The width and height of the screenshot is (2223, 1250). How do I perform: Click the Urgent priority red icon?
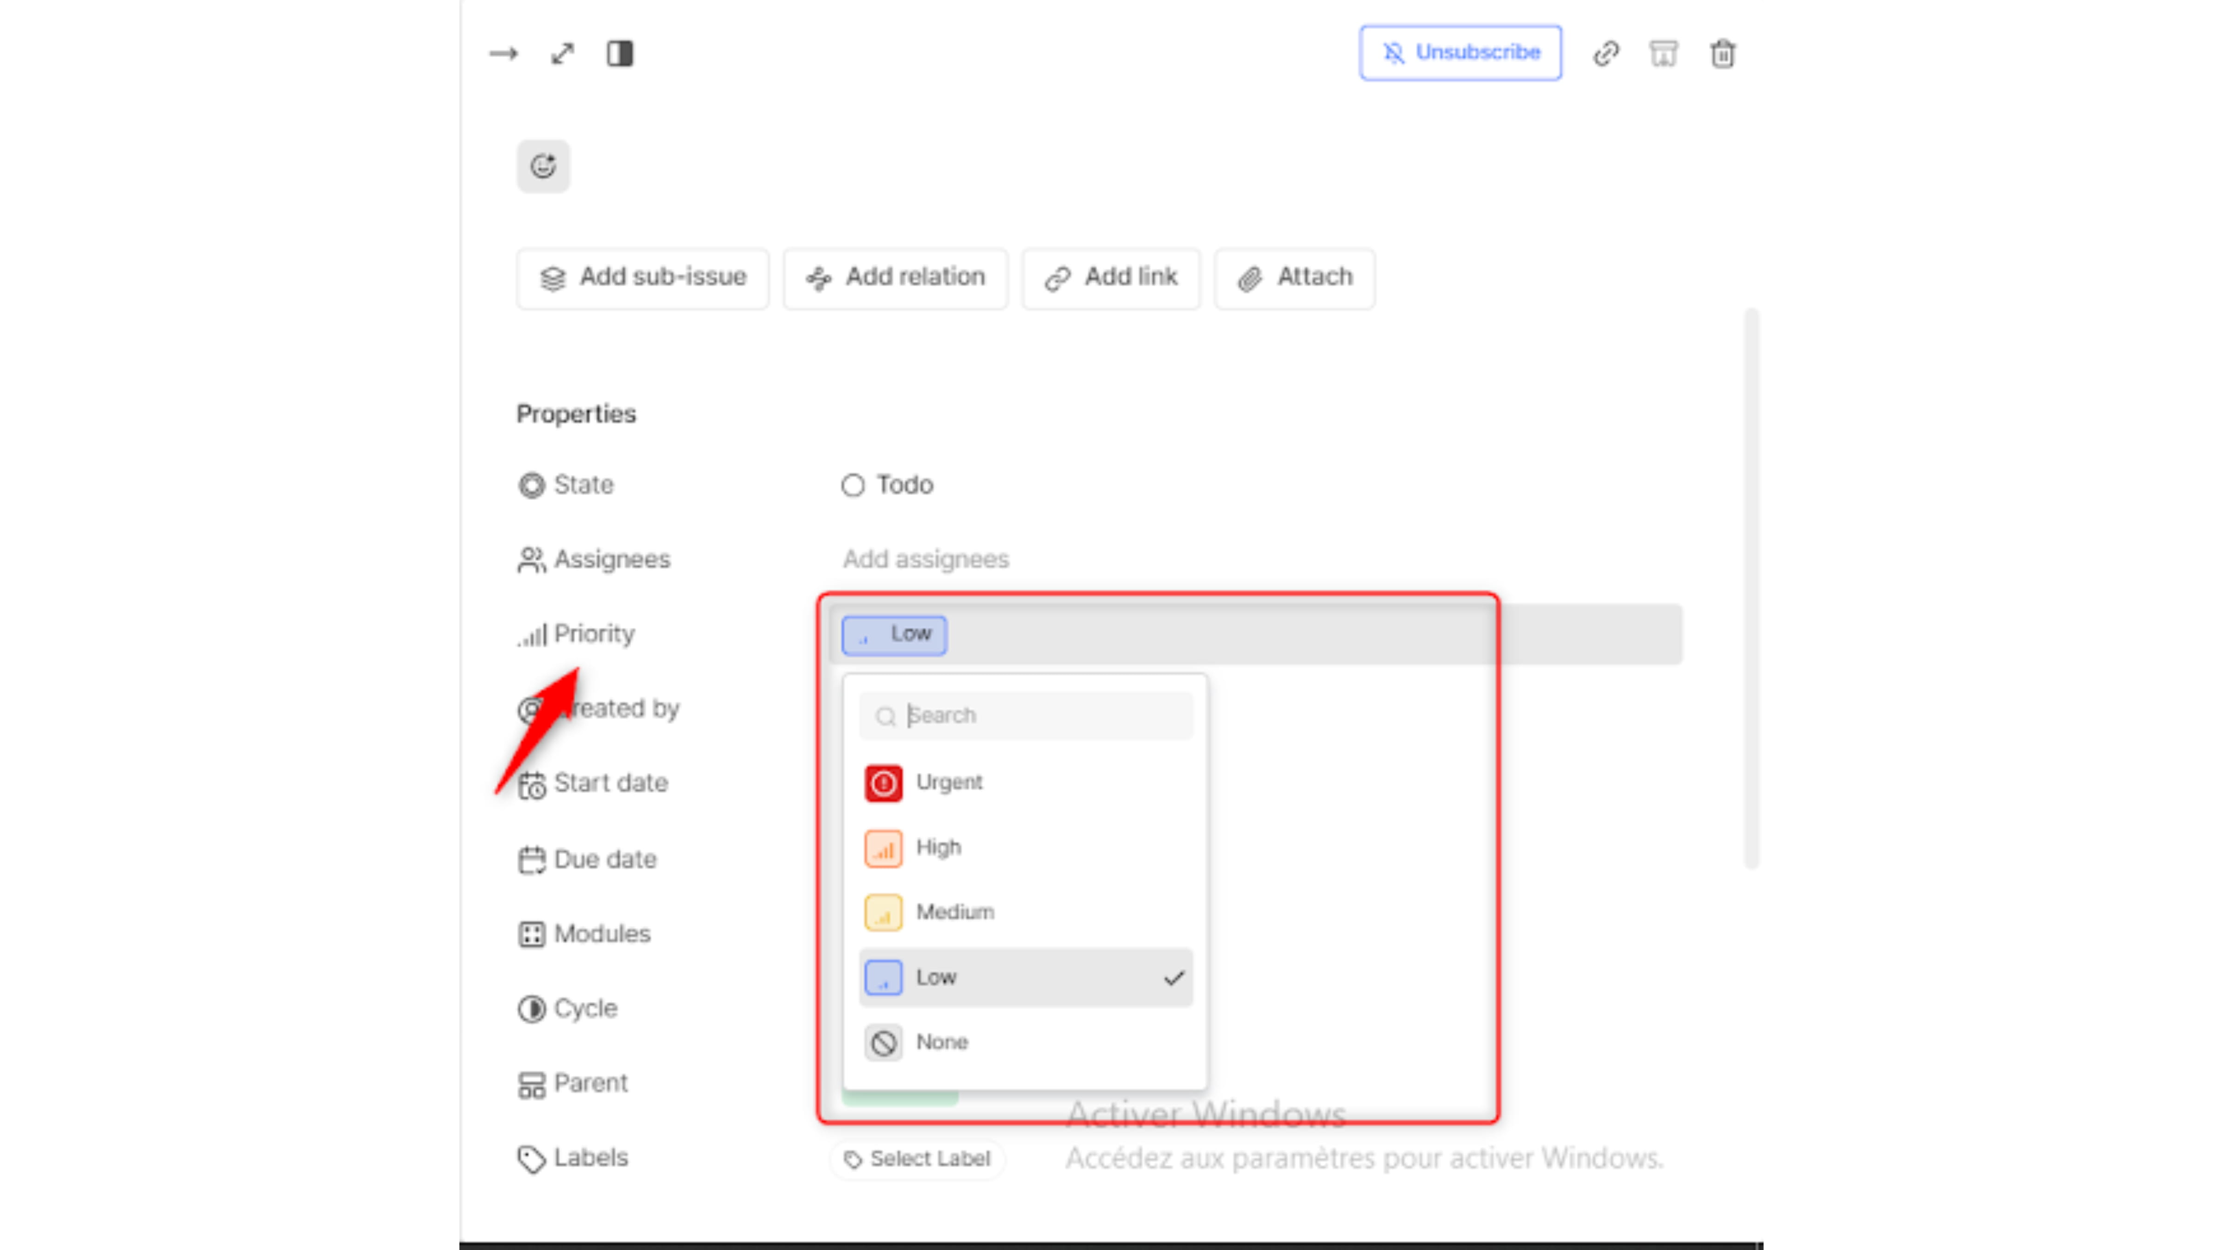click(883, 782)
